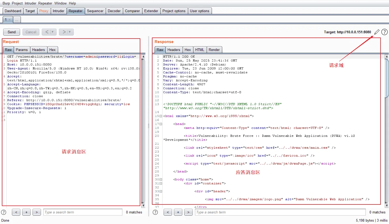The width and height of the screenshot is (389, 224).
Task: Select the response Raw tab
Action: [160, 50]
